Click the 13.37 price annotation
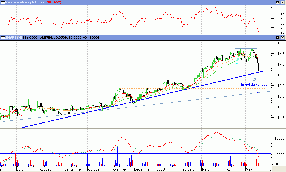The height and width of the screenshot is (172, 286). [x=254, y=93]
